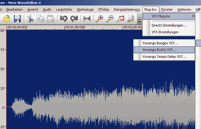Paste using the clipboard icon

tap(51, 19)
